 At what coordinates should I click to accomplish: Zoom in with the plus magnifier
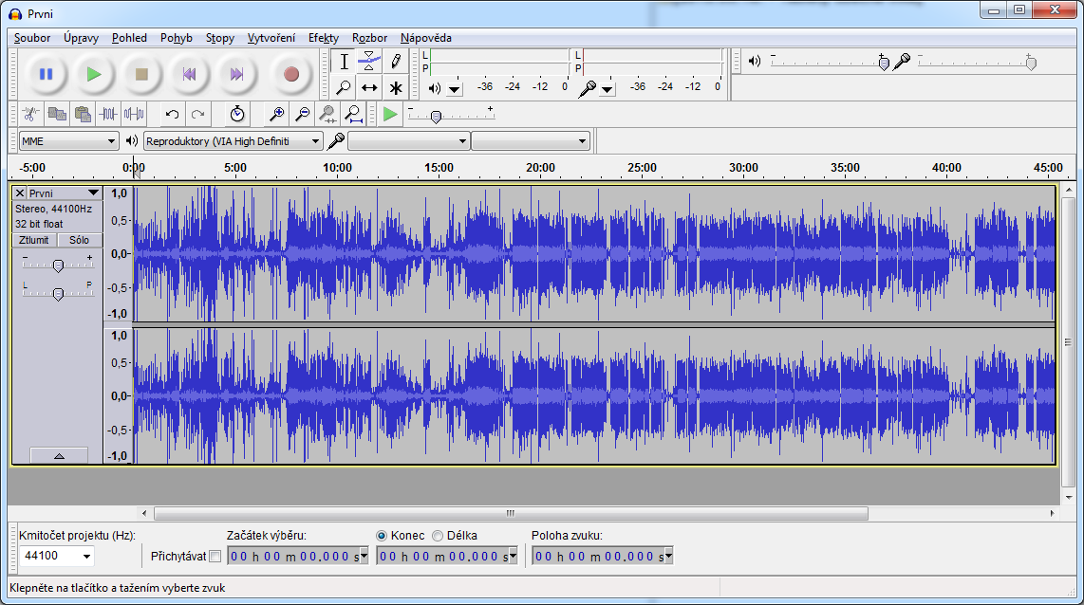tap(276, 114)
